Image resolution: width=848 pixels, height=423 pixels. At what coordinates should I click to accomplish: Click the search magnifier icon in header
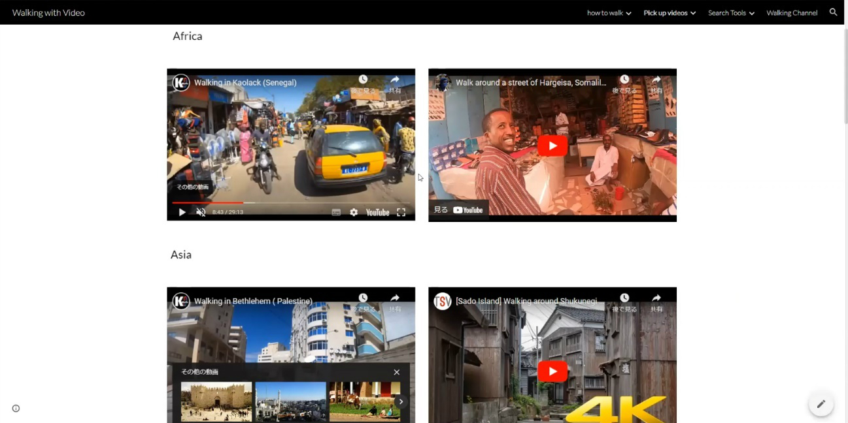pyautogui.click(x=833, y=12)
